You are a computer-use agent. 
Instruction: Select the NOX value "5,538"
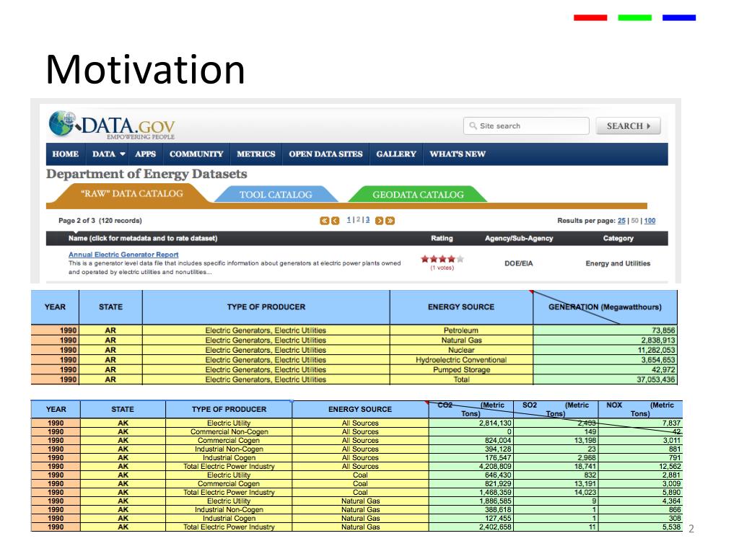coord(640,527)
